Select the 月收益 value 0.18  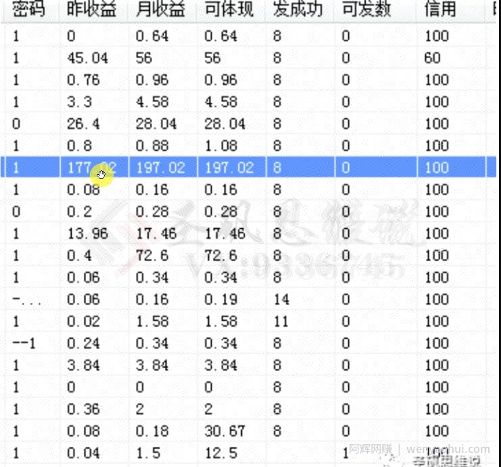152,431
